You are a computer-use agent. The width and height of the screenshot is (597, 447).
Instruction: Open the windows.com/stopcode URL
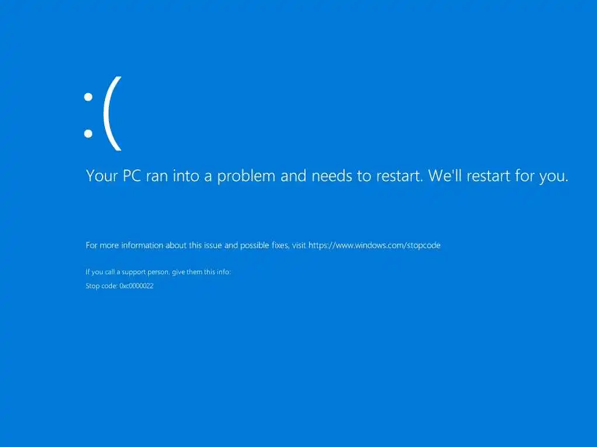click(x=374, y=245)
